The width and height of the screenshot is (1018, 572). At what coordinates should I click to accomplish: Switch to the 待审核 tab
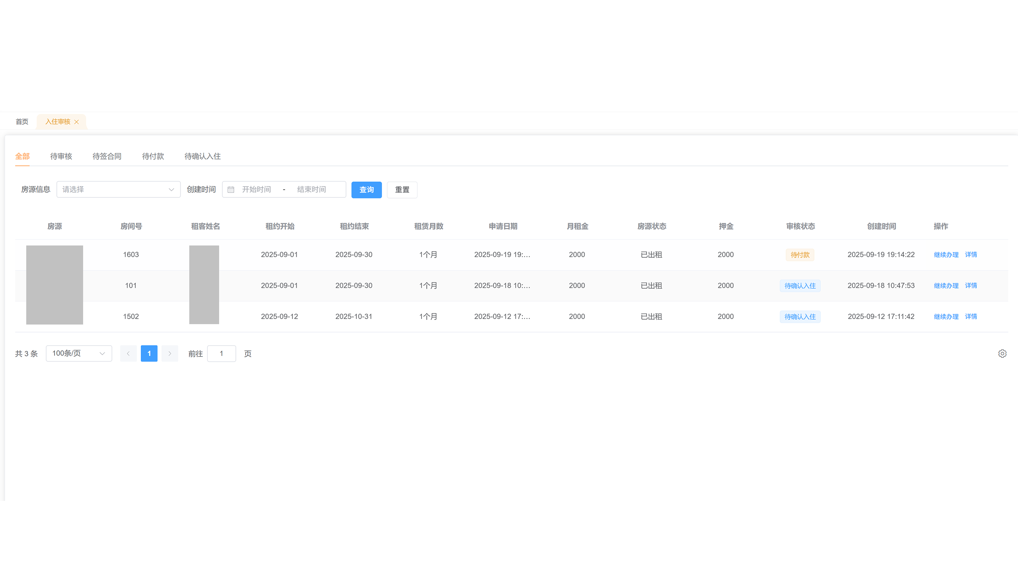(61, 156)
